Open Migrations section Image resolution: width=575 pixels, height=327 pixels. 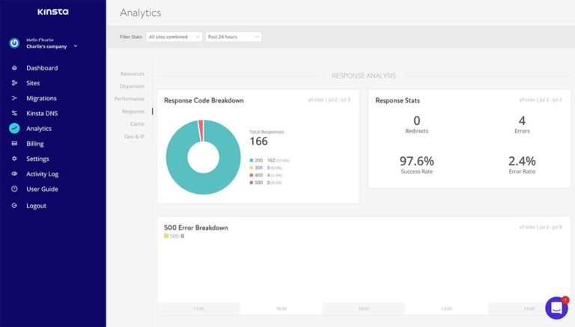click(41, 98)
